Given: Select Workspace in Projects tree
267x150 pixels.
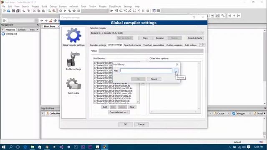Looking at the screenshot, I should pyautogui.click(x=11, y=34).
